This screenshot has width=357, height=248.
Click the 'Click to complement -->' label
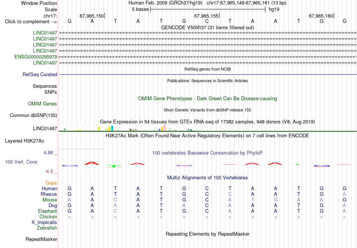point(31,22)
